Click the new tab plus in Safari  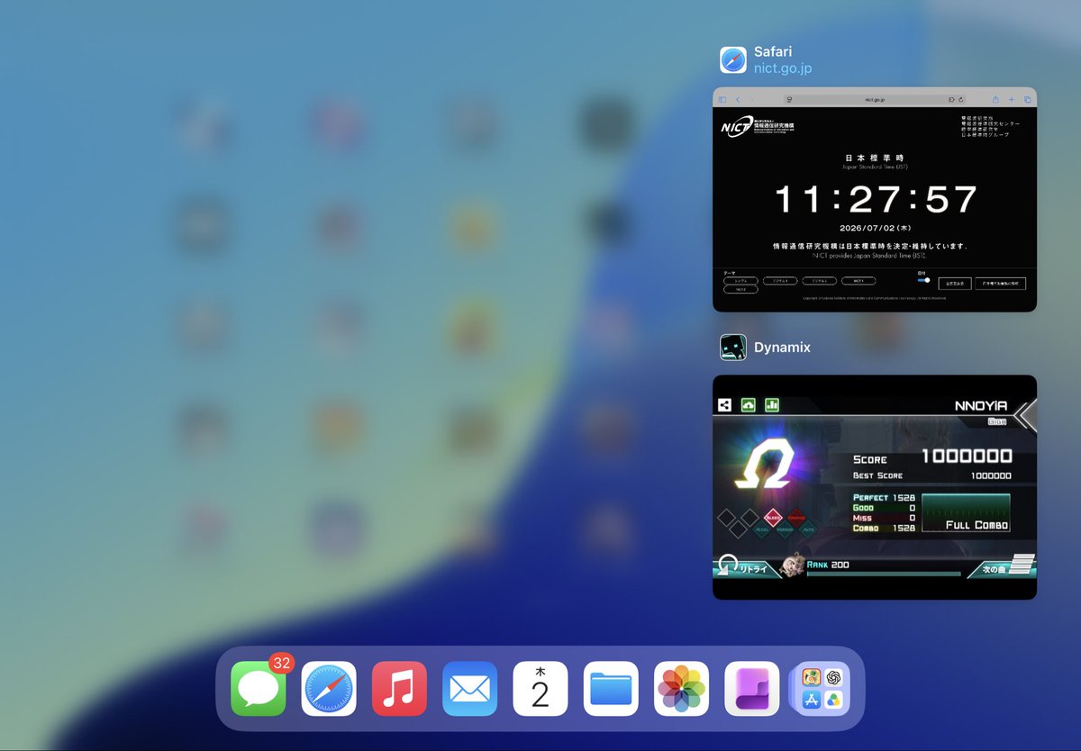tap(1011, 99)
